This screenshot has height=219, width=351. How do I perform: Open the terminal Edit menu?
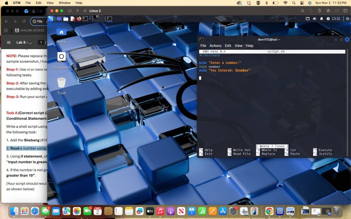click(x=228, y=46)
